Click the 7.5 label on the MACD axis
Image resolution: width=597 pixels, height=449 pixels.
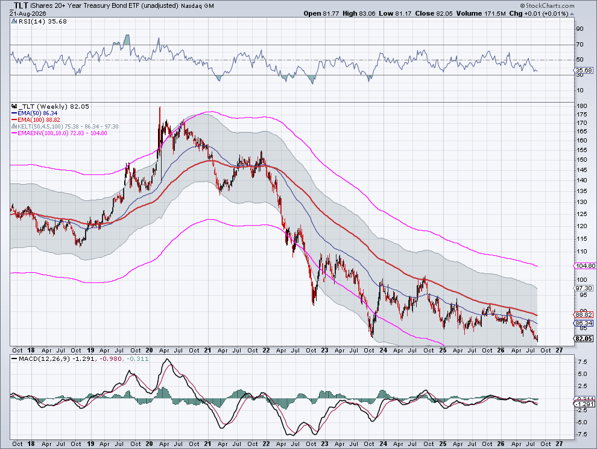583,362
